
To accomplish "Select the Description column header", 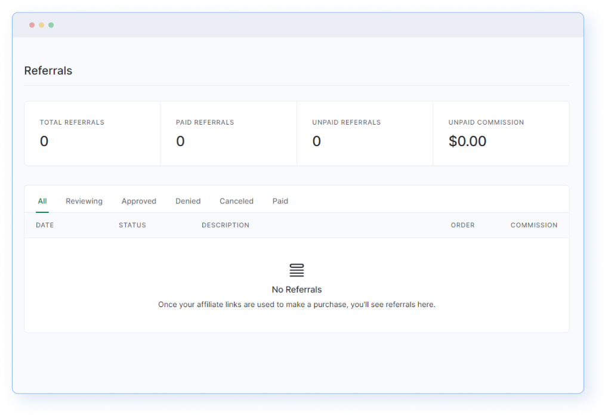I will [x=226, y=225].
